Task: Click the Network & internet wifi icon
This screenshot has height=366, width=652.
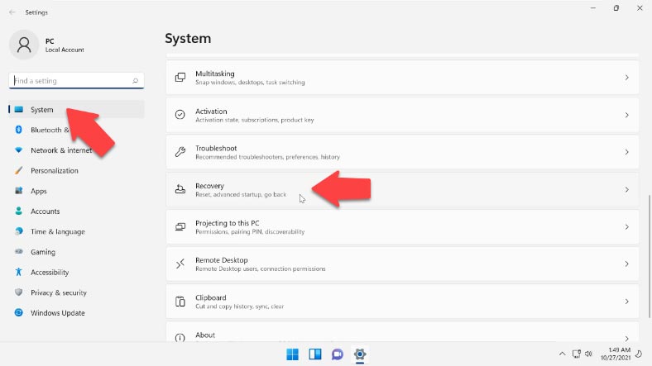Action: click(19, 150)
